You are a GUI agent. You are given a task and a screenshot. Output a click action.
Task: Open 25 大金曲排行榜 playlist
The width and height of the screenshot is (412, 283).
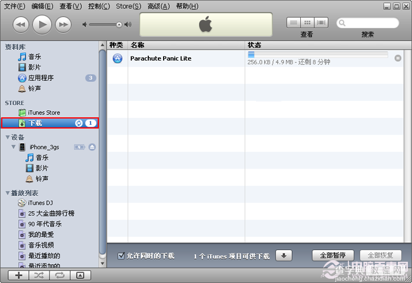point(50,213)
